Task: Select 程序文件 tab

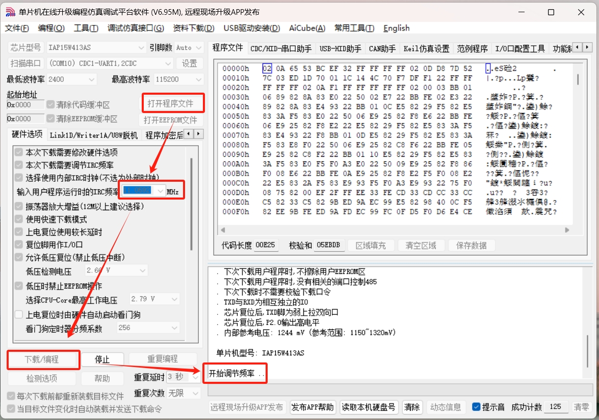Action: click(x=228, y=48)
